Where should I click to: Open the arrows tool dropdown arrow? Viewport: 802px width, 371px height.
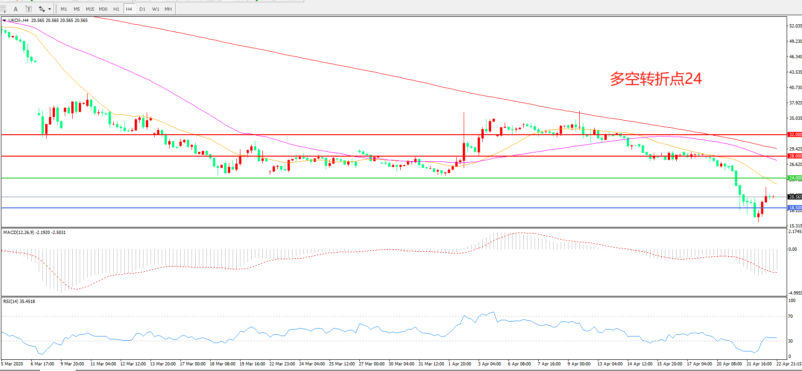point(49,9)
